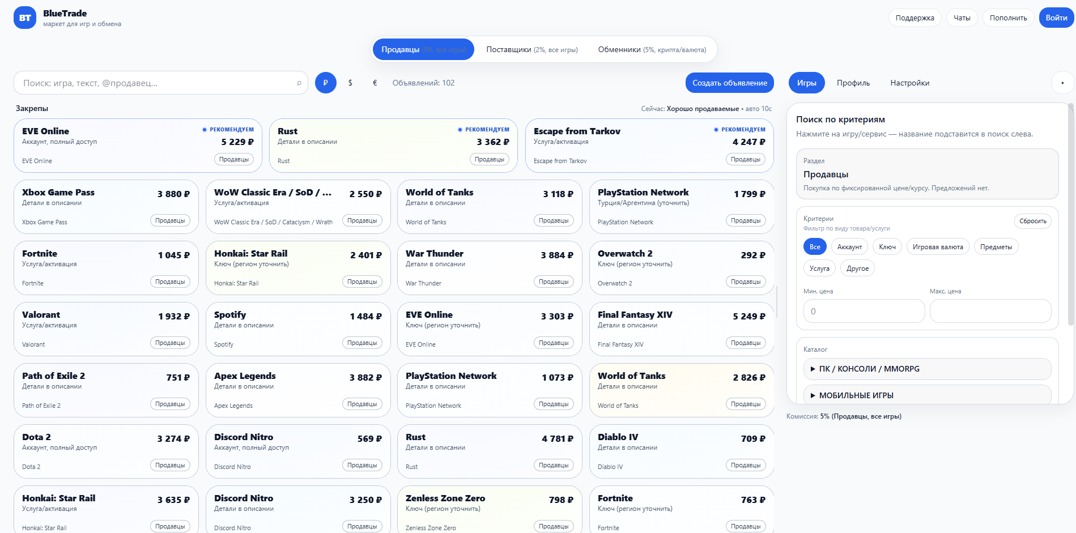Switch to the "Игры" side panel tab
Screen dimensions: 1076x533
[807, 83]
